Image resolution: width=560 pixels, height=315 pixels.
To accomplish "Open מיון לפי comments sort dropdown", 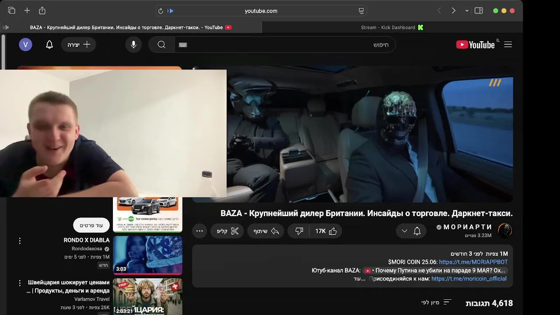I will tap(436, 302).
